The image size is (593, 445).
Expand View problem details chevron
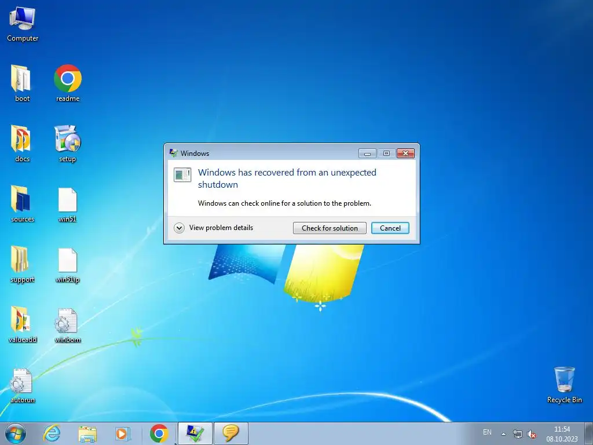pyautogui.click(x=179, y=228)
